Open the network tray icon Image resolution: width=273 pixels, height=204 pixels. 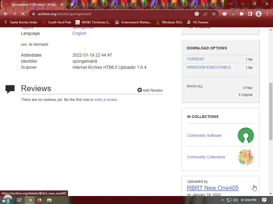229,200
